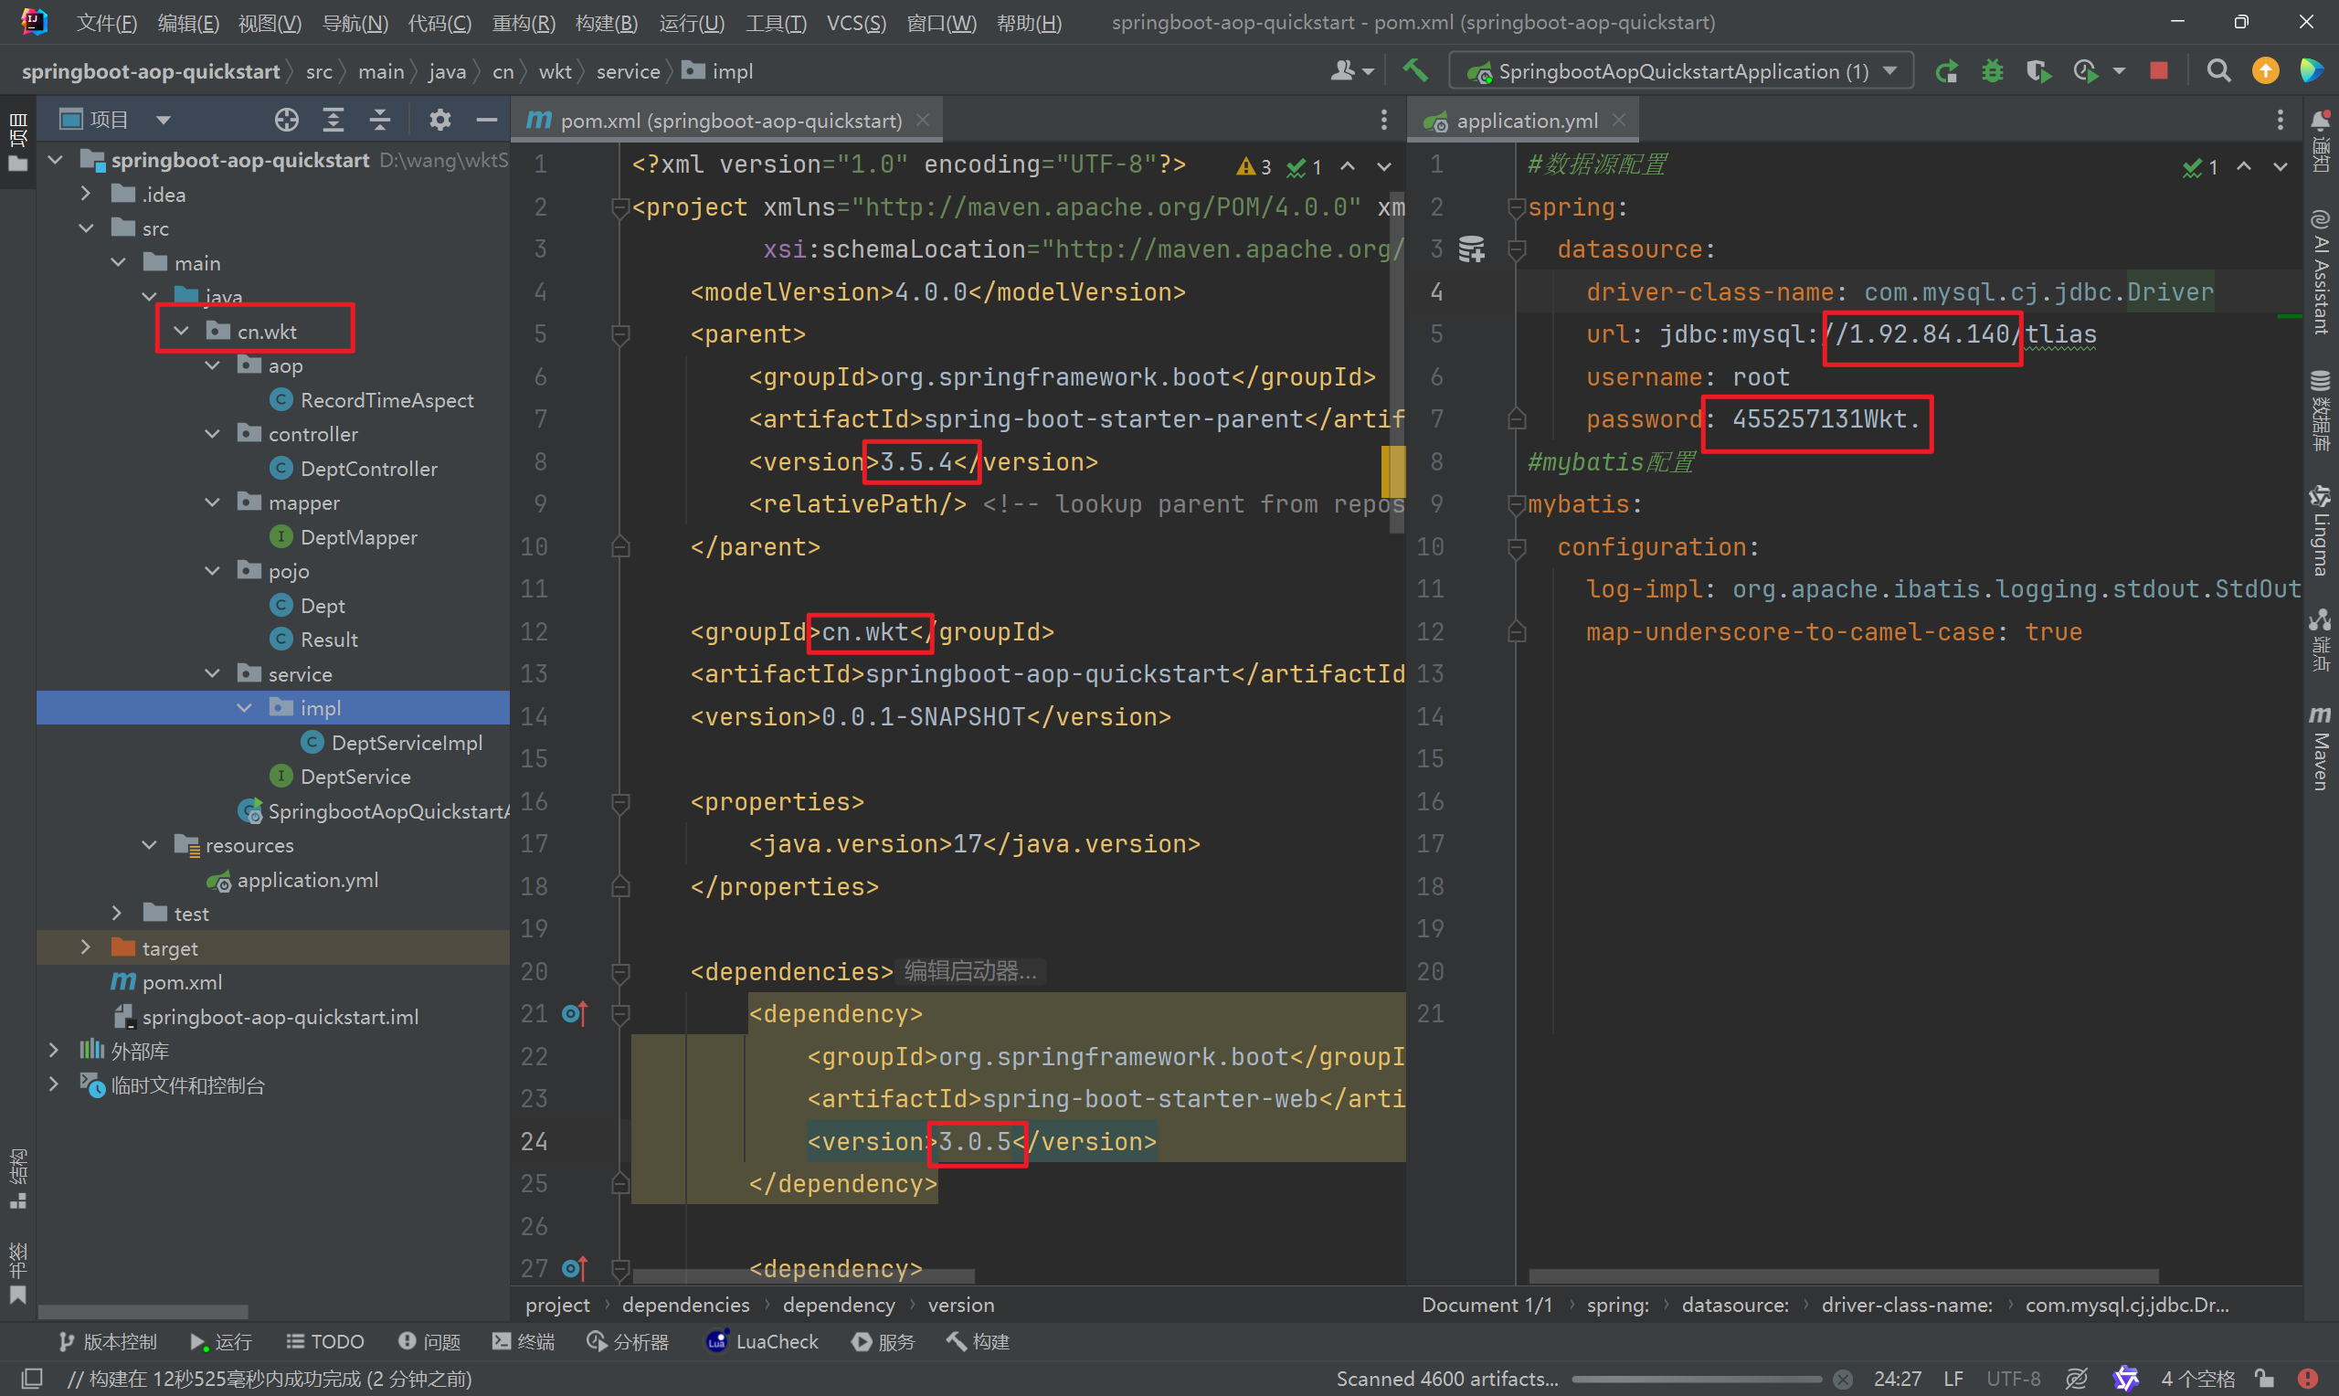
Task: Click the TODO tool window button
Action: [325, 1341]
